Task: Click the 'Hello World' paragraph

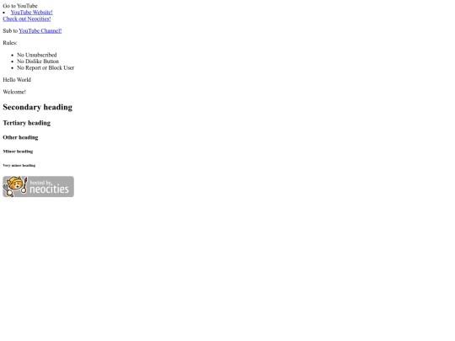Action: [x=17, y=80]
